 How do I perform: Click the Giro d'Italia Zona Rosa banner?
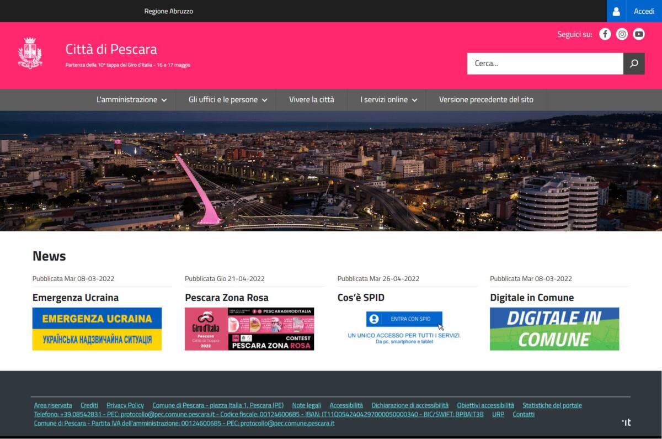coord(249,329)
